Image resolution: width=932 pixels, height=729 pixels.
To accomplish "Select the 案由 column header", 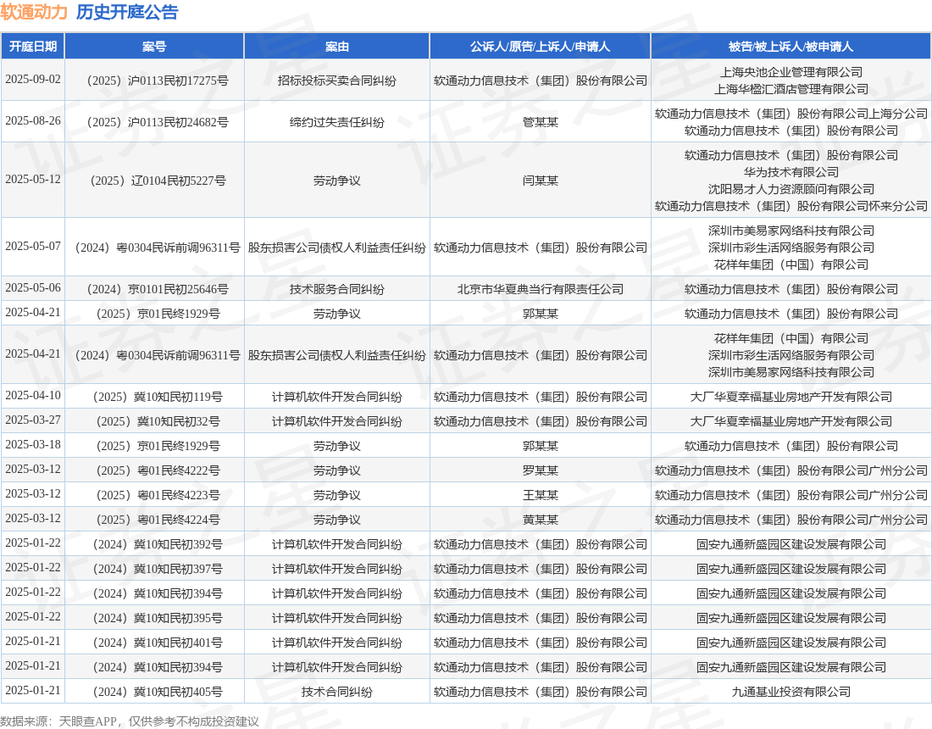I will tap(337, 47).
